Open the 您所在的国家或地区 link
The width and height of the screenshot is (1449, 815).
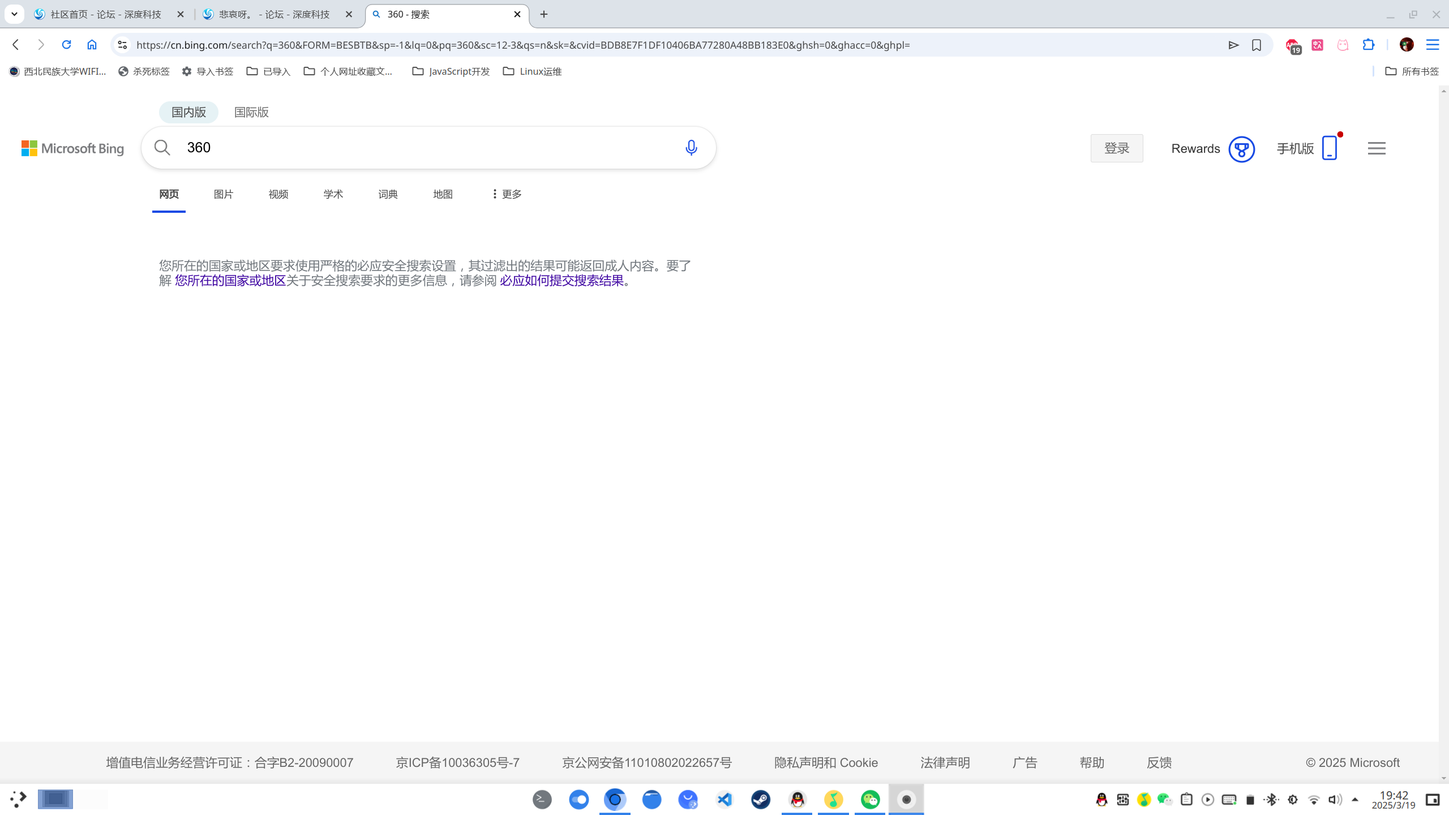pyautogui.click(x=230, y=281)
